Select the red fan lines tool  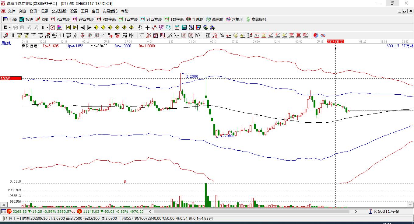(149, 35)
